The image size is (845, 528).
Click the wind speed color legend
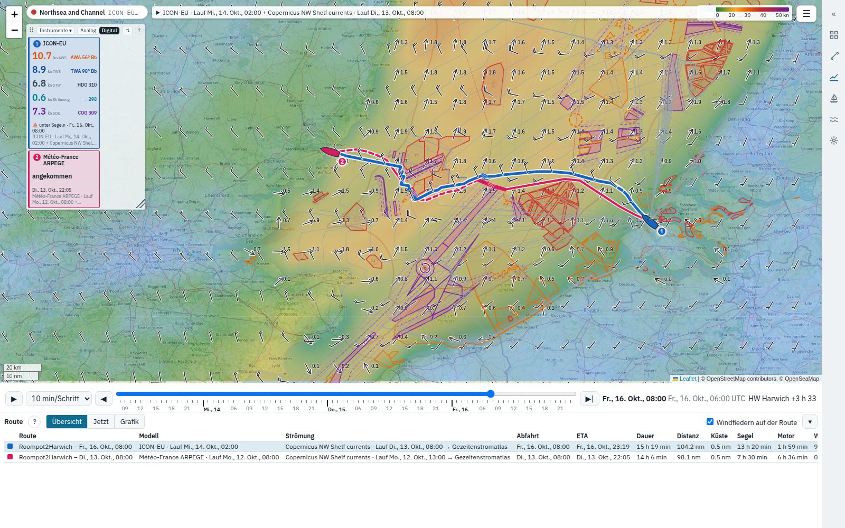pyautogui.click(x=745, y=12)
